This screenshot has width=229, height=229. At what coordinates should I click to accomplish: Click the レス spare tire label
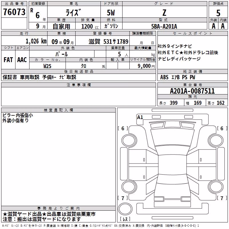tap(125, 219)
